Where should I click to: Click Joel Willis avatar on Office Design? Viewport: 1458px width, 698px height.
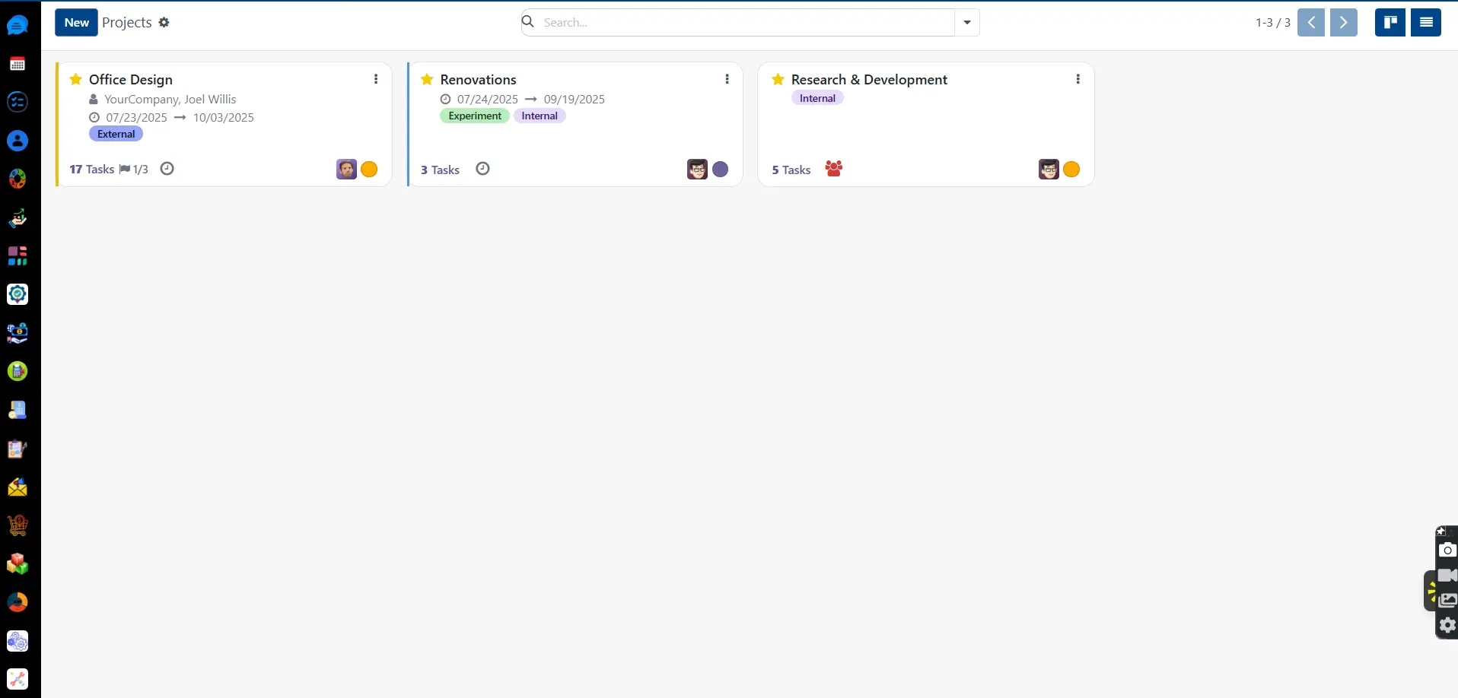click(x=345, y=169)
